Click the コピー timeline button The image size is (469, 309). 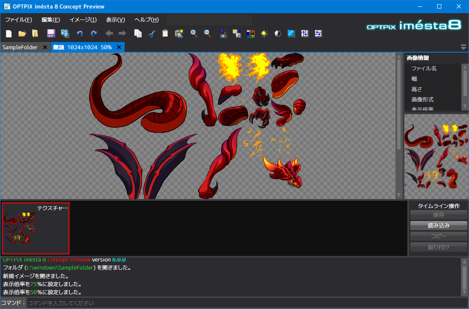tap(438, 236)
